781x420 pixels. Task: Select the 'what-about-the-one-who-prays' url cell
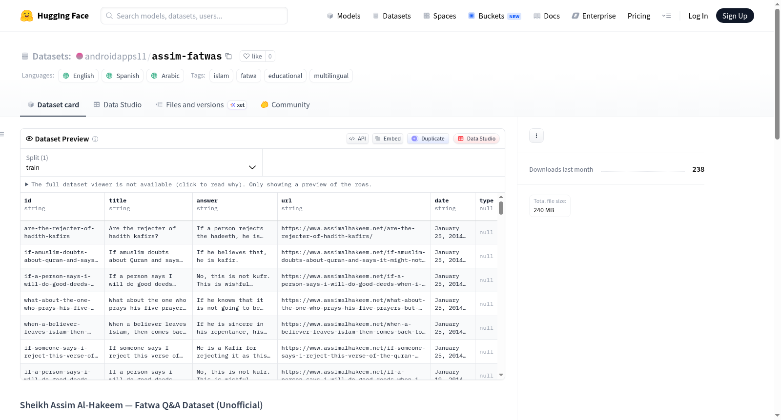click(354, 304)
